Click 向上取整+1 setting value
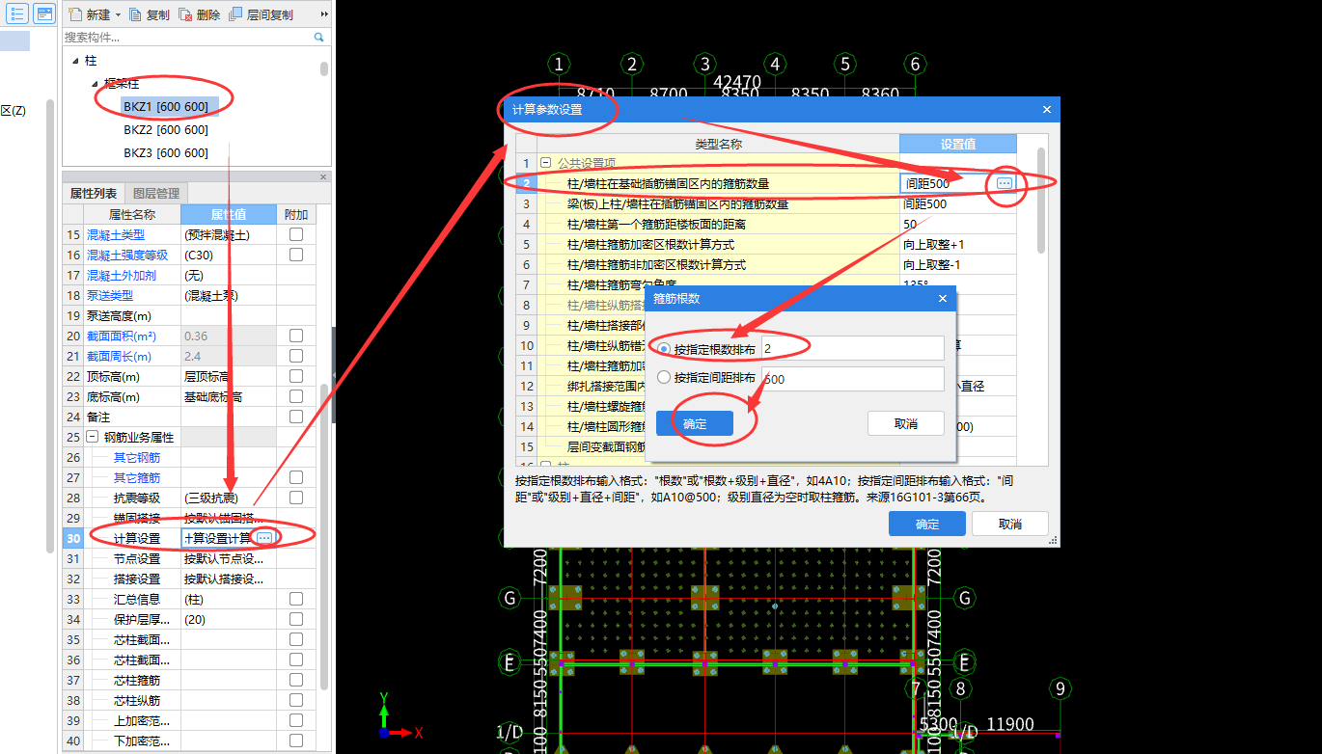 coord(958,244)
